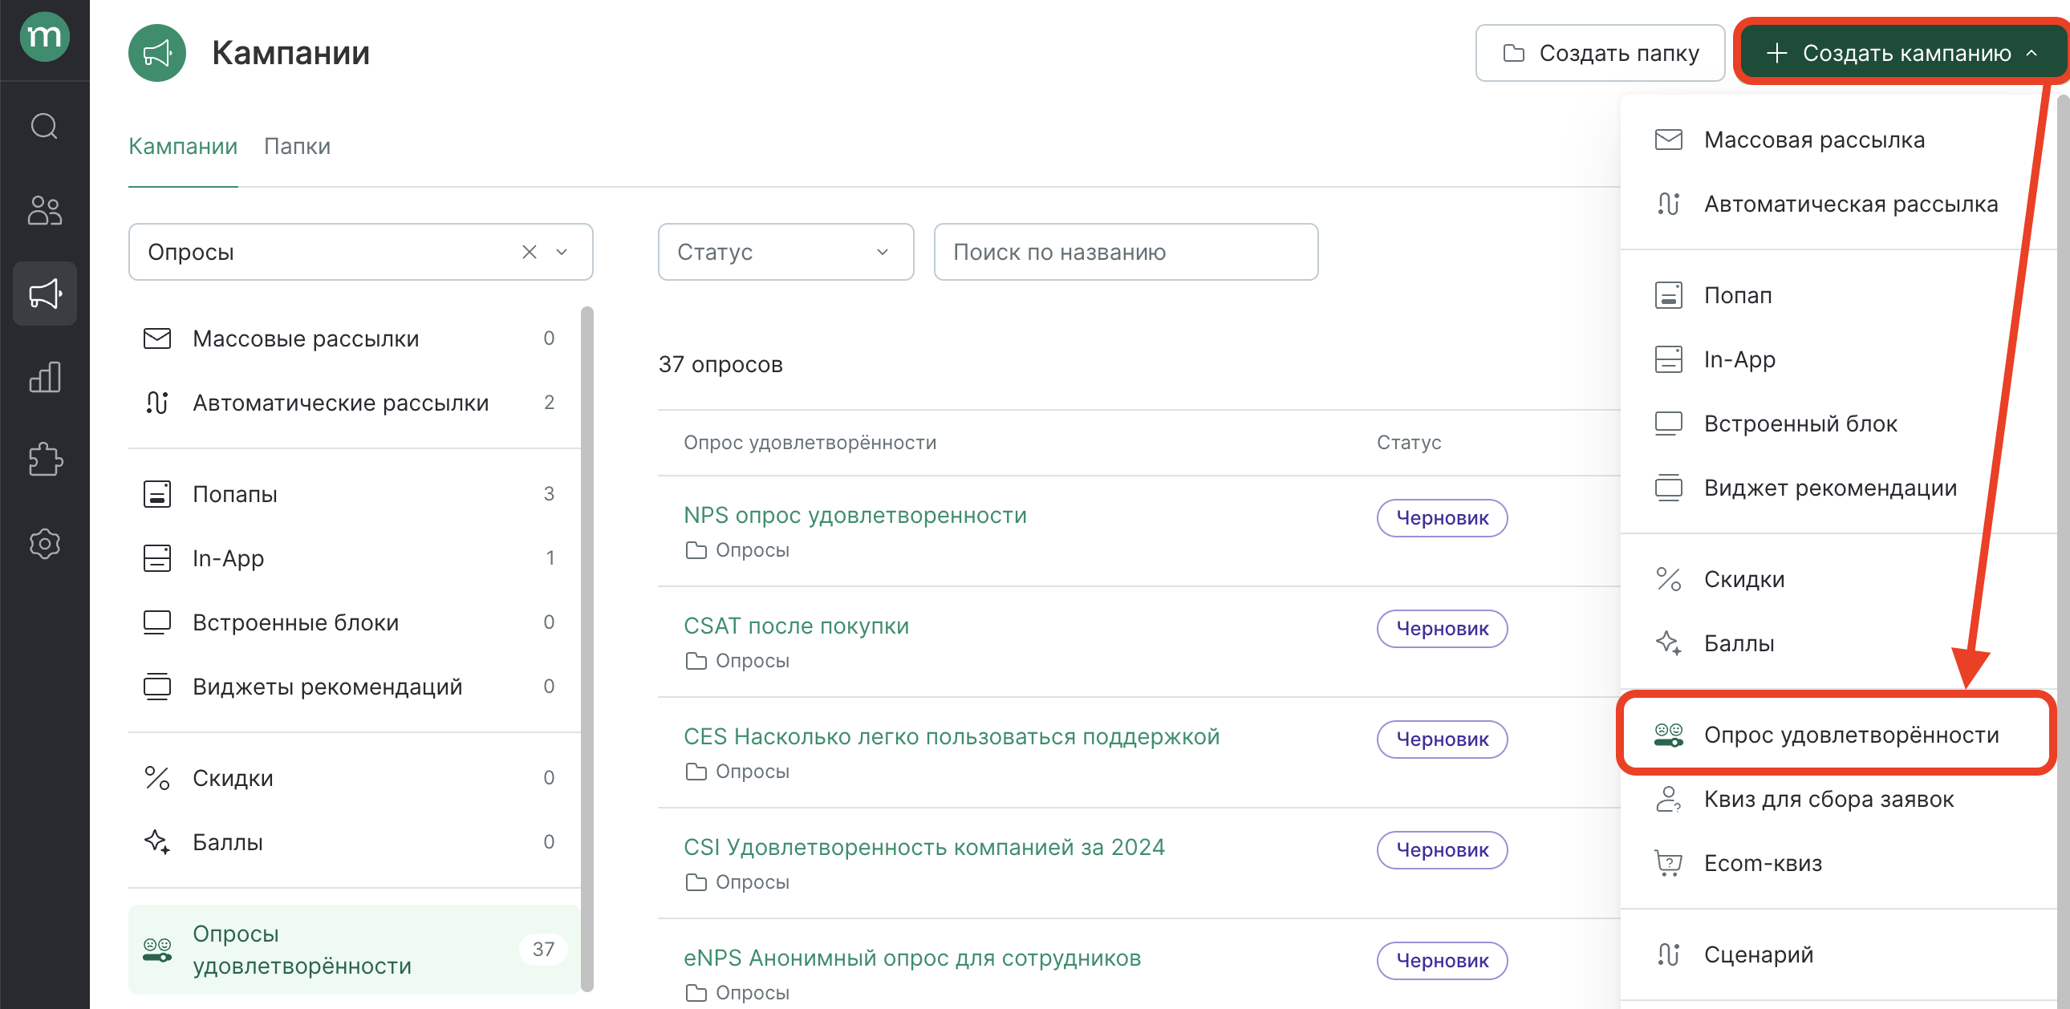The image size is (2070, 1009).
Task: Open search from the sidebar magnifier icon
Action: click(44, 126)
